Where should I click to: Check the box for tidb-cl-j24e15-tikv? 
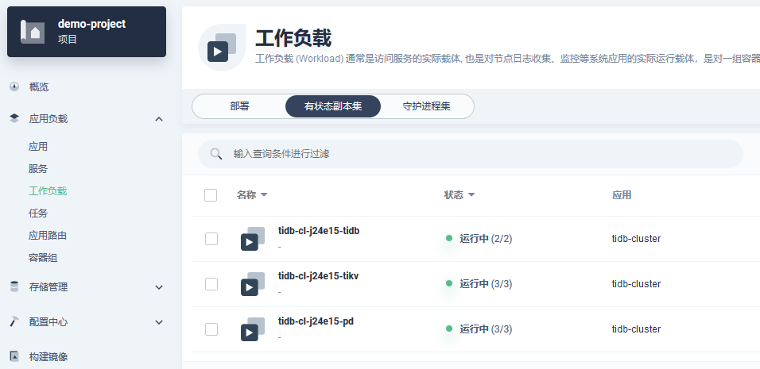[x=211, y=284]
